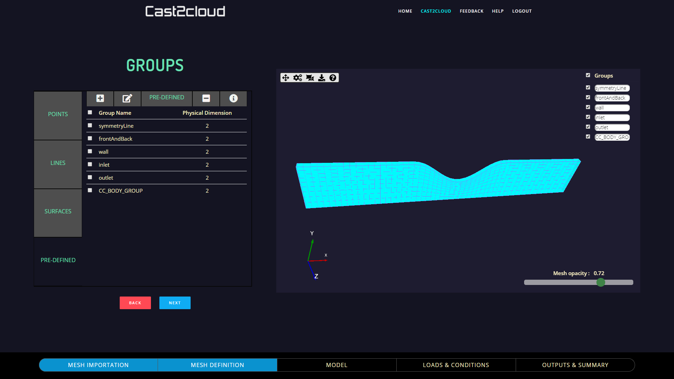Image resolution: width=674 pixels, height=379 pixels.
Task: Click the add group plus icon
Action: point(100,98)
